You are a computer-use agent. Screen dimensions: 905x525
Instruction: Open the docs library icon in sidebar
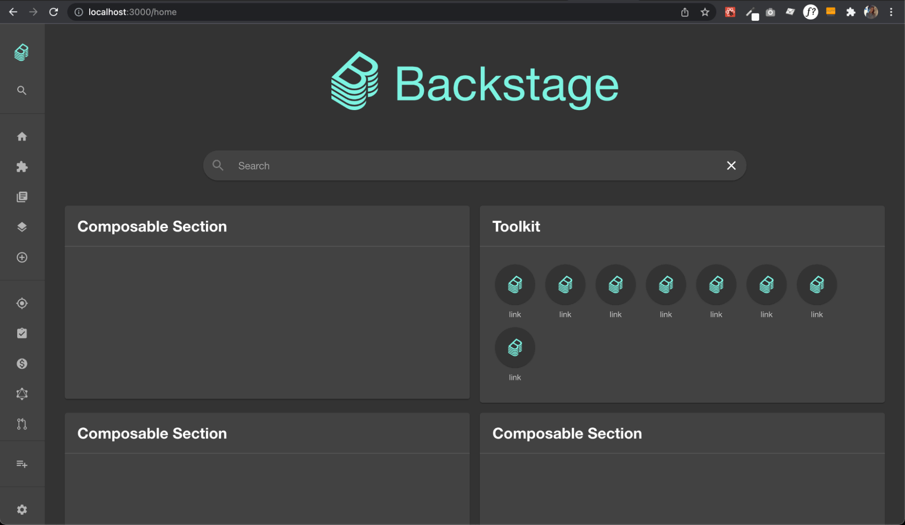click(x=21, y=197)
